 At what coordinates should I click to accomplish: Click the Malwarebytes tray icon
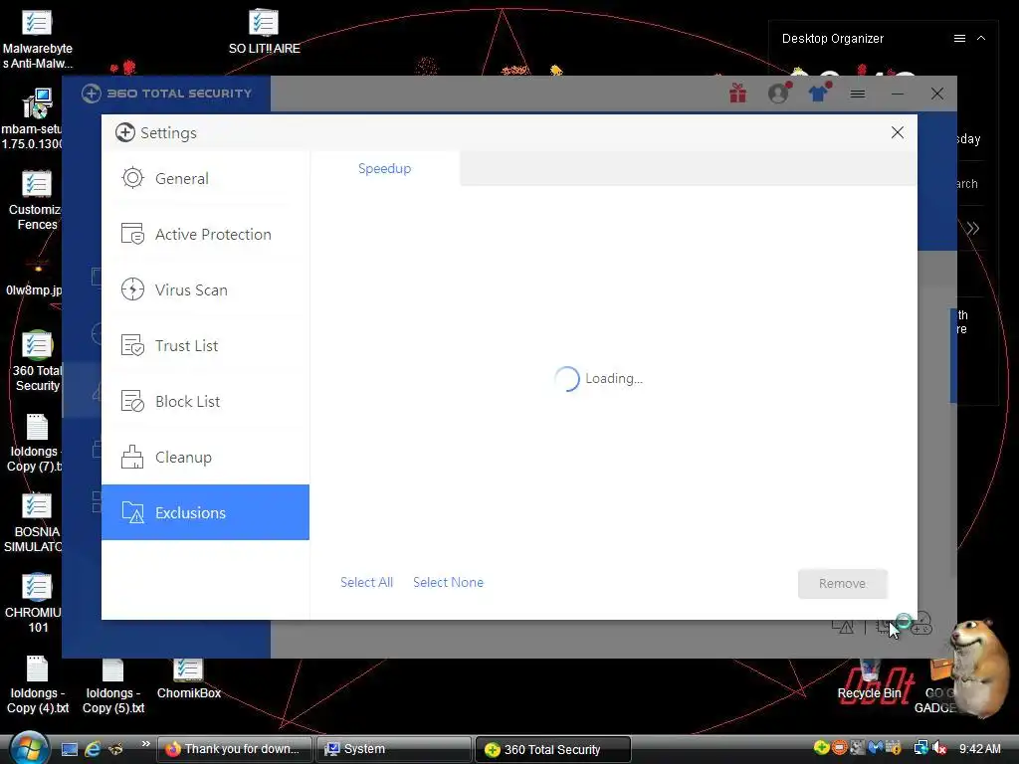point(875,748)
